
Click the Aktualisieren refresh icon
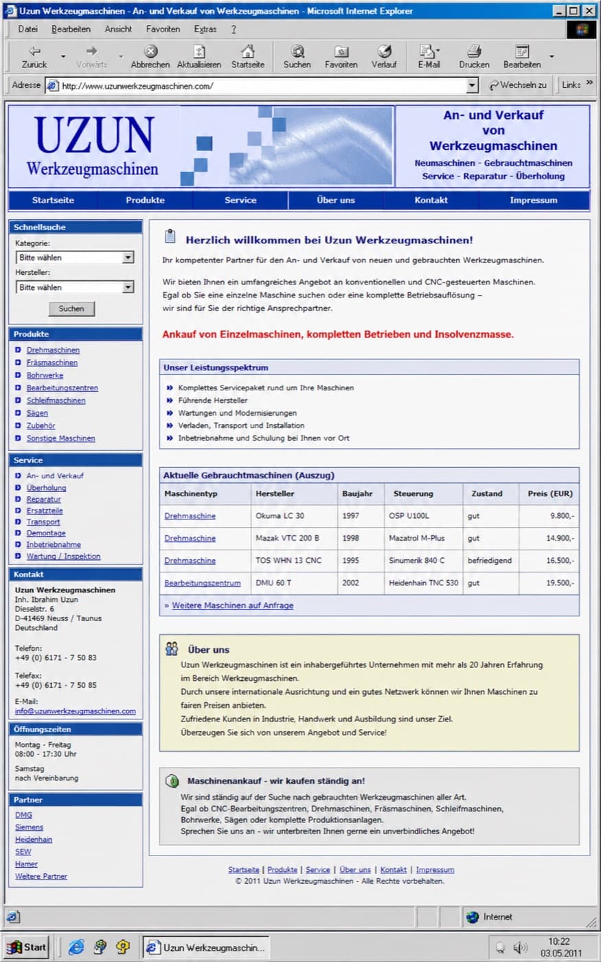coord(199,51)
